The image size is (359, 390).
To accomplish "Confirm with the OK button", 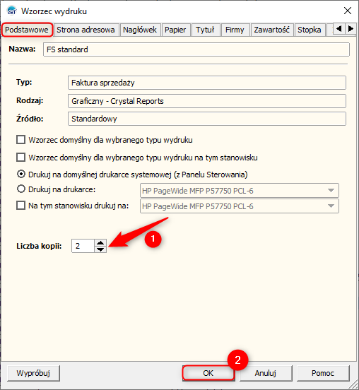I will [208, 373].
